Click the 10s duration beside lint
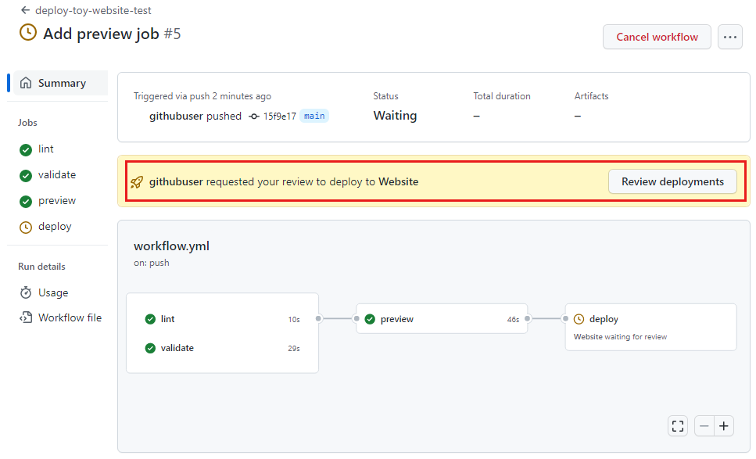This screenshot has width=756, height=459. 294,319
